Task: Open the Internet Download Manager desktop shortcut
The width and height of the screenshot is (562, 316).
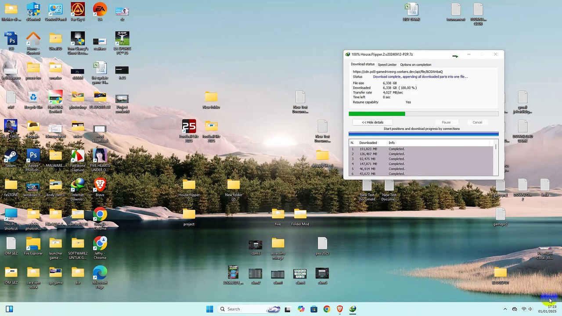Action: pos(78,190)
